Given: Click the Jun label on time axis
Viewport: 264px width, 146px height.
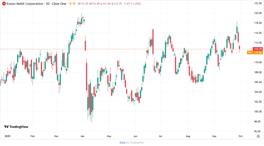Looking at the screenshot, I should pos(135,136).
